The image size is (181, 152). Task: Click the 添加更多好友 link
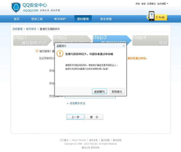click(76, 103)
